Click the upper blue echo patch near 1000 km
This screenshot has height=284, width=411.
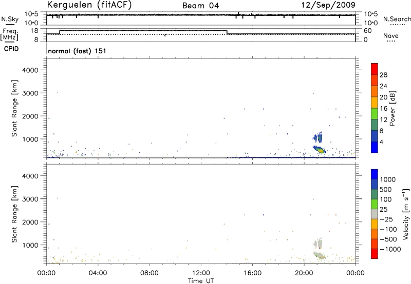click(x=317, y=137)
